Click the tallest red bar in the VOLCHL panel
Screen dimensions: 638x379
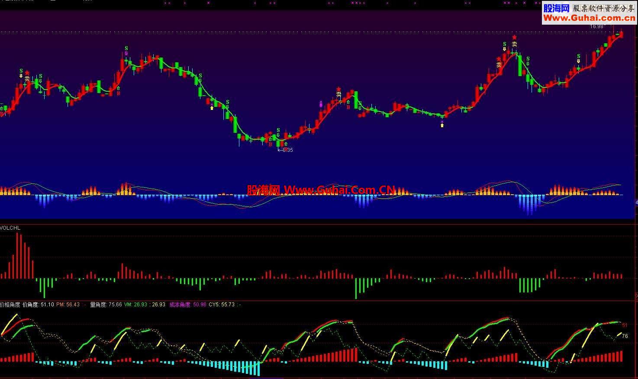pos(18,256)
